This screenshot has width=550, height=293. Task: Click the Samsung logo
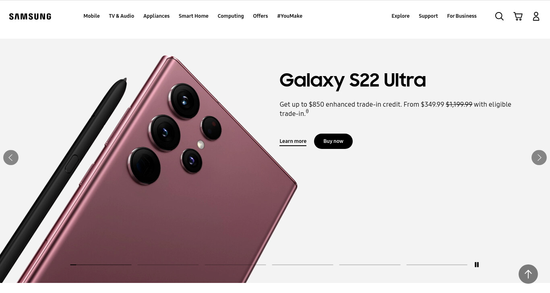click(30, 17)
